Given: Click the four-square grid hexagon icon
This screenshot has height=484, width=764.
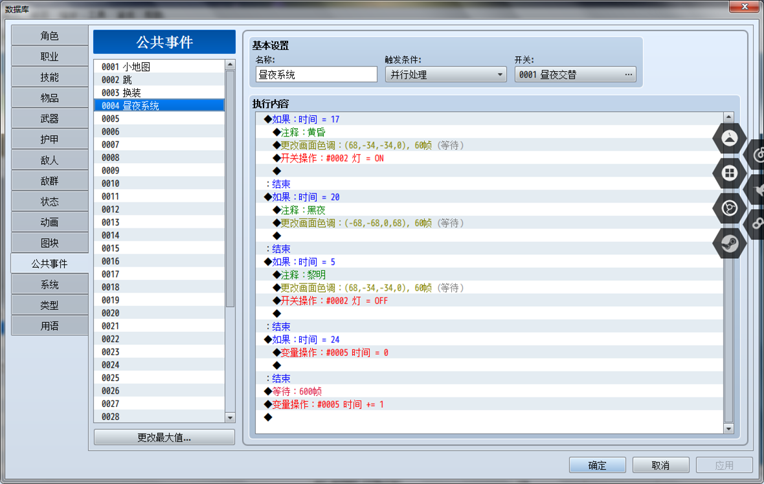Looking at the screenshot, I should (x=729, y=173).
